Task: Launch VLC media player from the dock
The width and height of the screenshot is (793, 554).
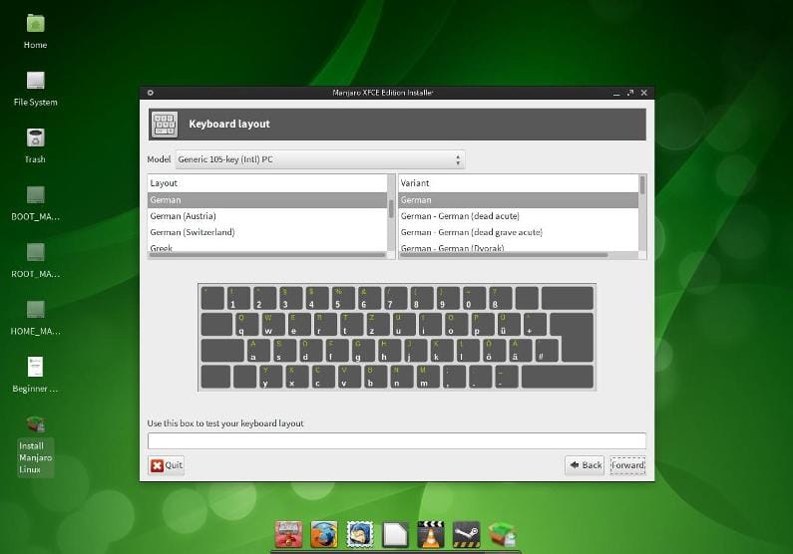Action: (431, 534)
